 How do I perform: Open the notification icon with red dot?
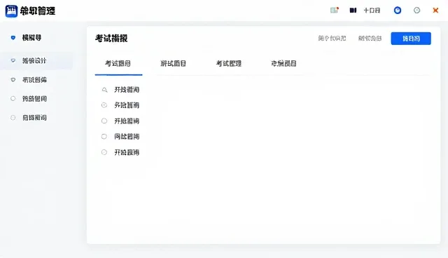(335, 11)
